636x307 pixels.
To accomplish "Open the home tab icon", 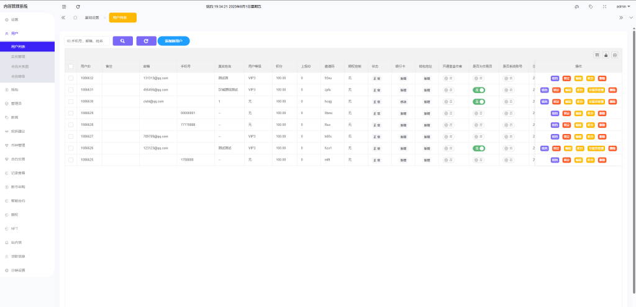I will pyautogui.click(x=75, y=18).
